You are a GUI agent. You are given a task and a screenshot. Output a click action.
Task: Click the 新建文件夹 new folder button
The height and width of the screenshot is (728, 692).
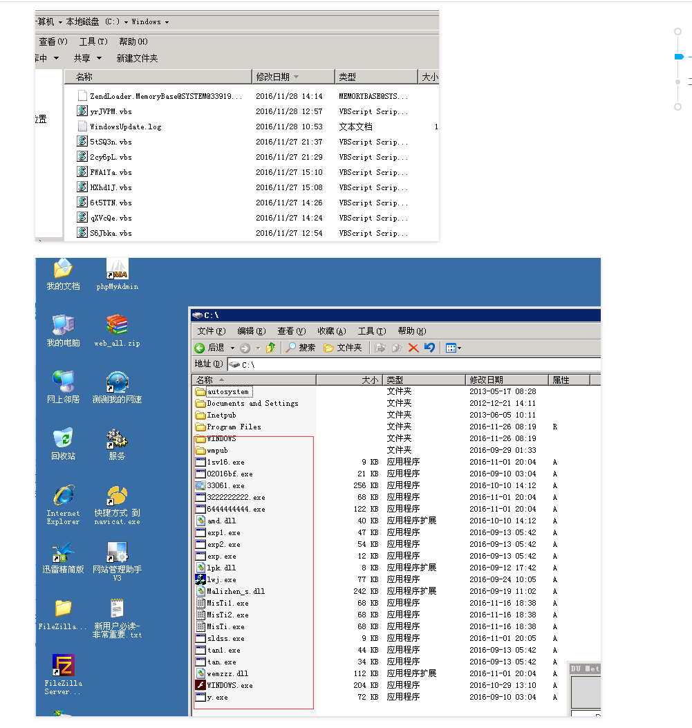[x=137, y=58]
